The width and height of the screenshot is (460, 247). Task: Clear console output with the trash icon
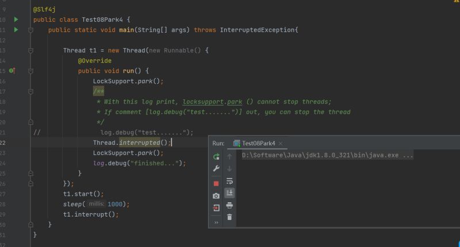click(x=229, y=217)
